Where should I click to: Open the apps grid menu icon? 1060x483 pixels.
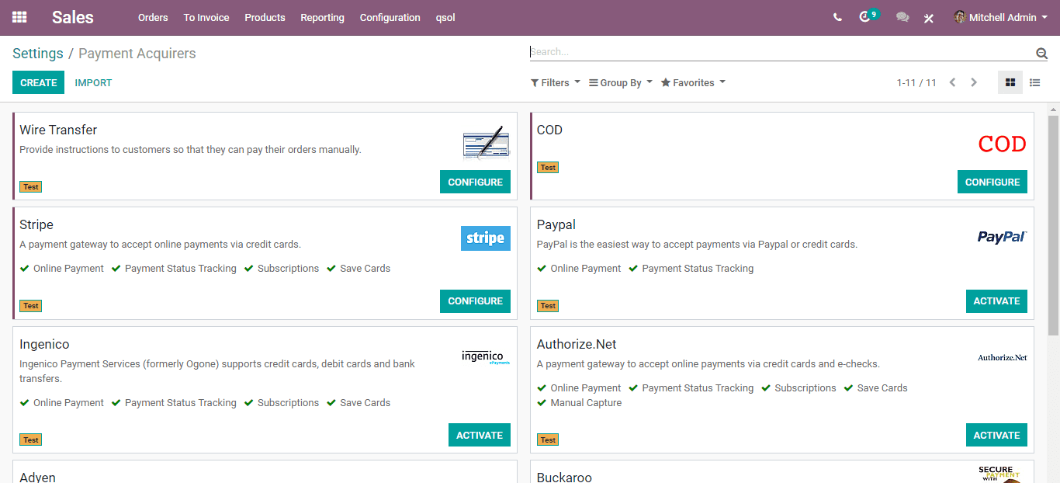tap(19, 17)
